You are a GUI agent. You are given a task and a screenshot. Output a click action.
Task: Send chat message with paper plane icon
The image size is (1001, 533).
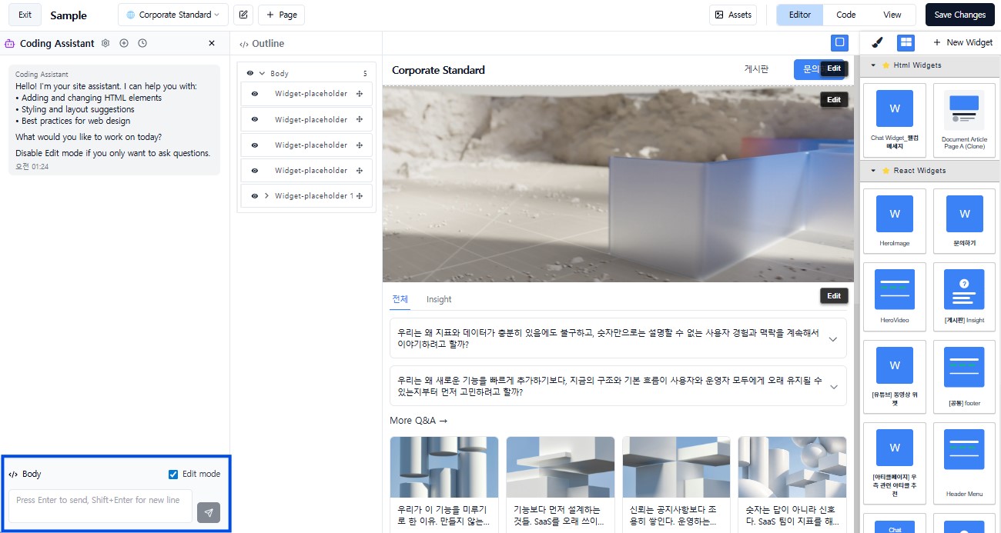pyautogui.click(x=208, y=513)
